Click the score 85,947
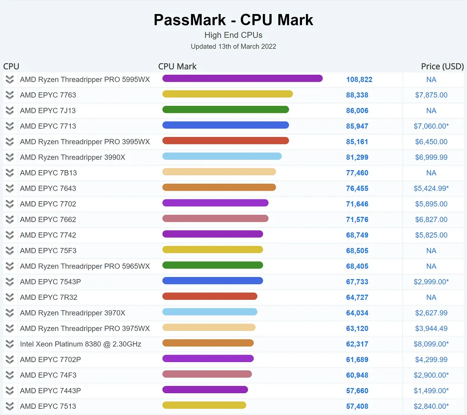The width and height of the screenshot is (467, 415). point(357,126)
